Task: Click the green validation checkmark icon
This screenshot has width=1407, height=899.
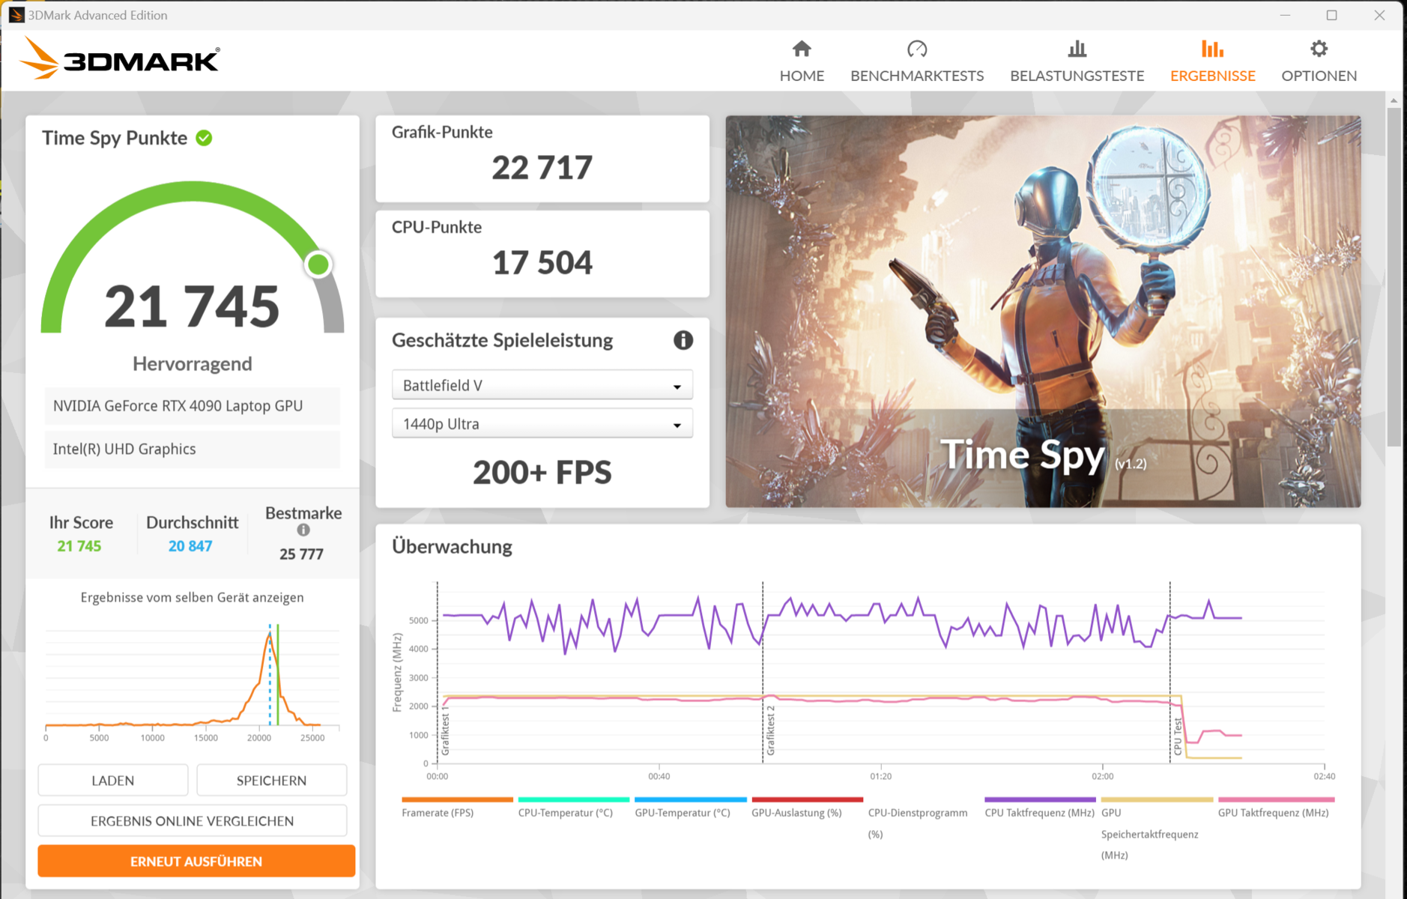Action: click(x=204, y=138)
